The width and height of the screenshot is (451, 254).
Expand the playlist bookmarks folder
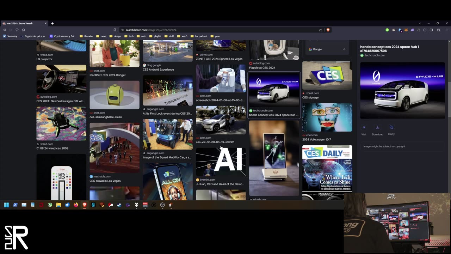click(x=155, y=36)
